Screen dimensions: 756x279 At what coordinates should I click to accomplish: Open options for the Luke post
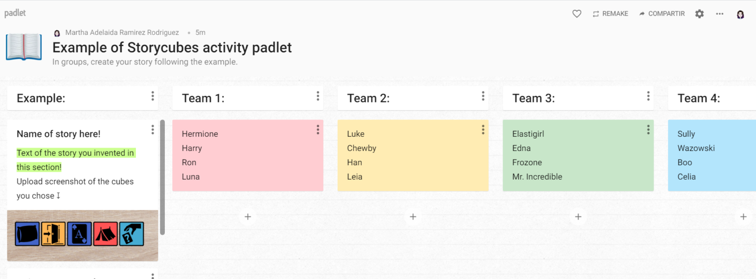483,129
